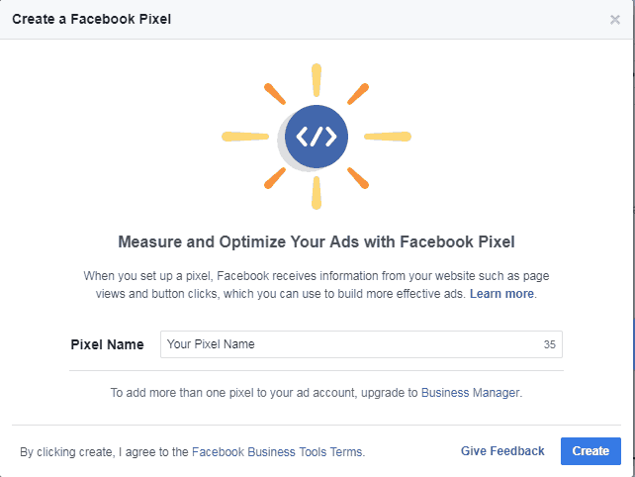Select Give Feedback
This screenshot has height=477, width=635.
(502, 451)
